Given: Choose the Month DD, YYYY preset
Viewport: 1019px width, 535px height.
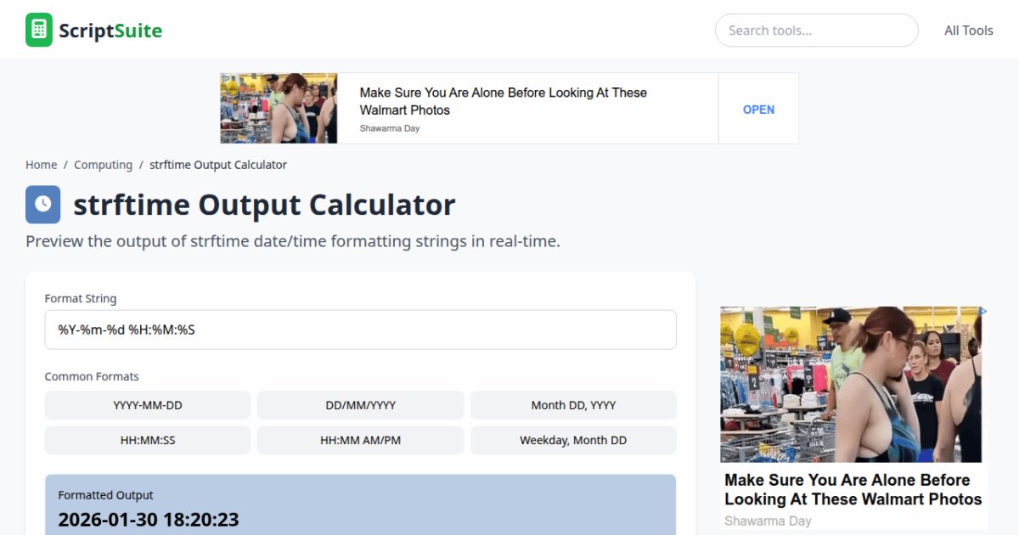Looking at the screenshot, I should (x=573, y=405).
